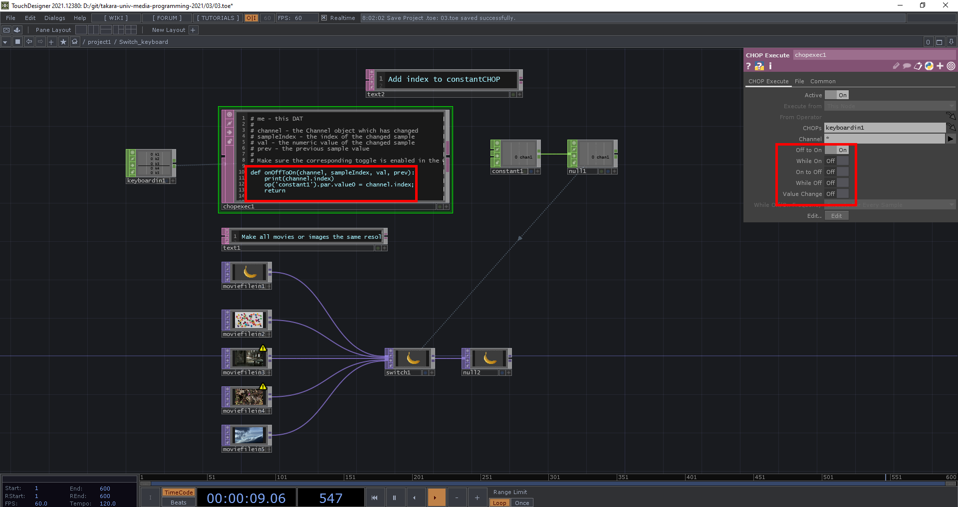Viewport: 958px width, 507px height.
Task: Uncheck the Realtime checkbox
Action: [324, 18]
